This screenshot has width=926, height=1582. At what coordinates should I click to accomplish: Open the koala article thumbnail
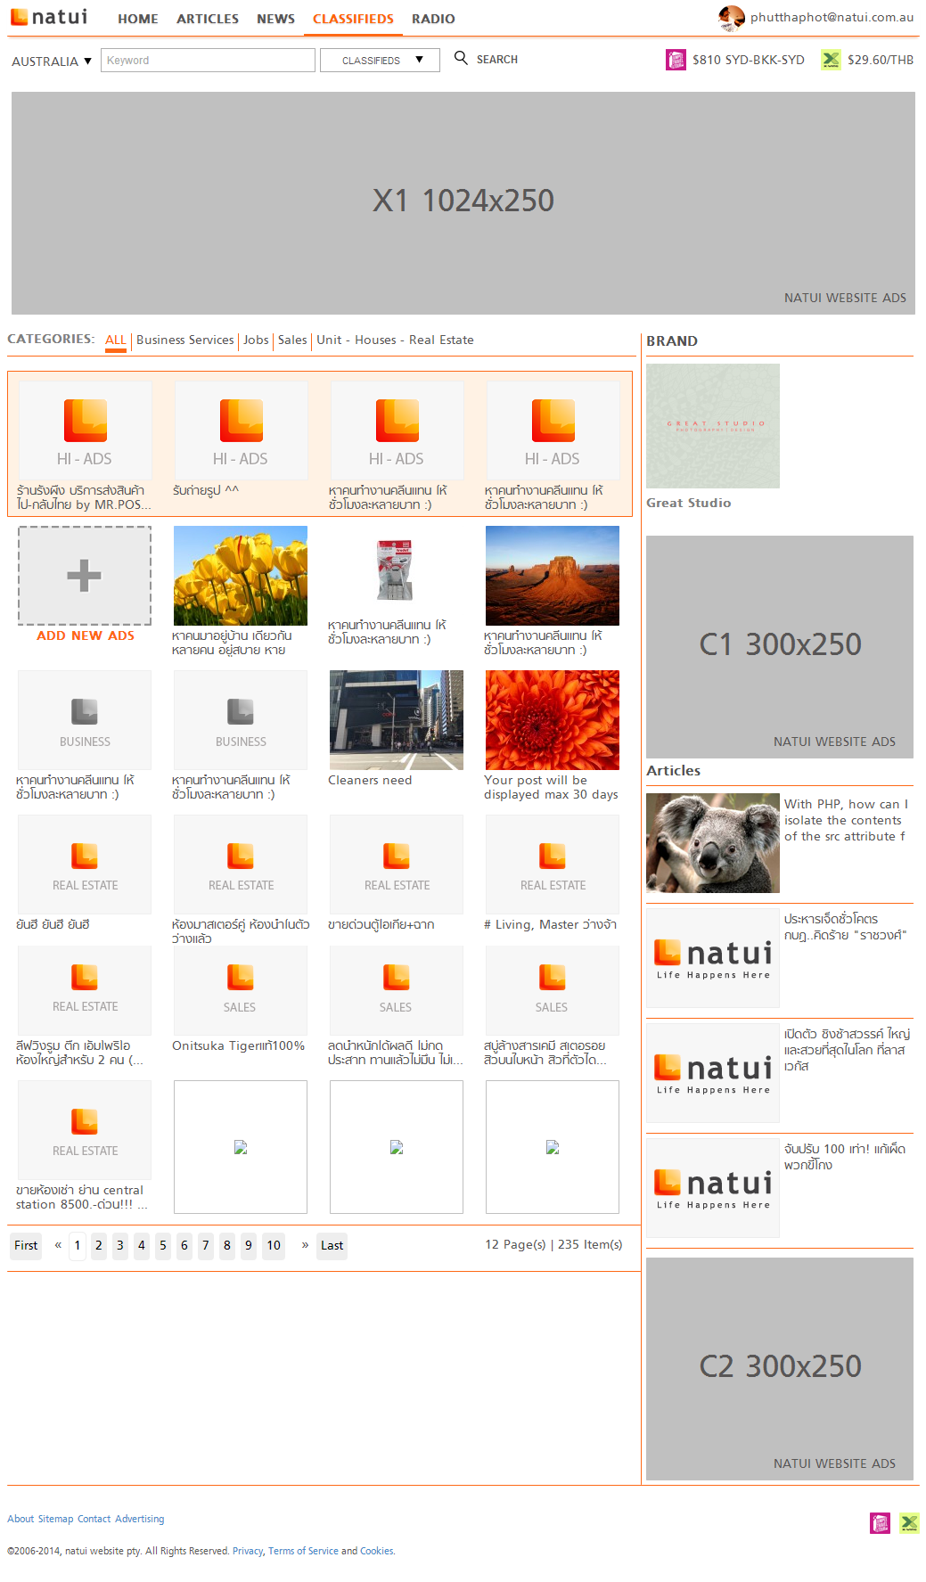click(x=713, y=843)
